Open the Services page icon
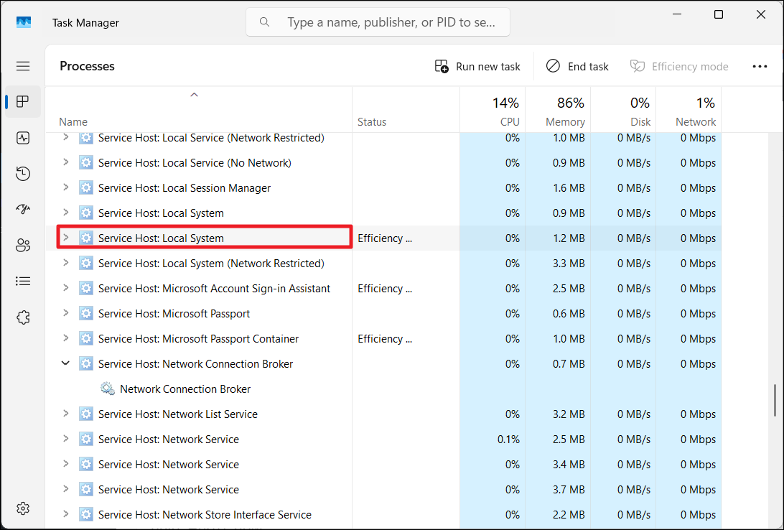This screenshot has height=530, width=784. point(23,317)
